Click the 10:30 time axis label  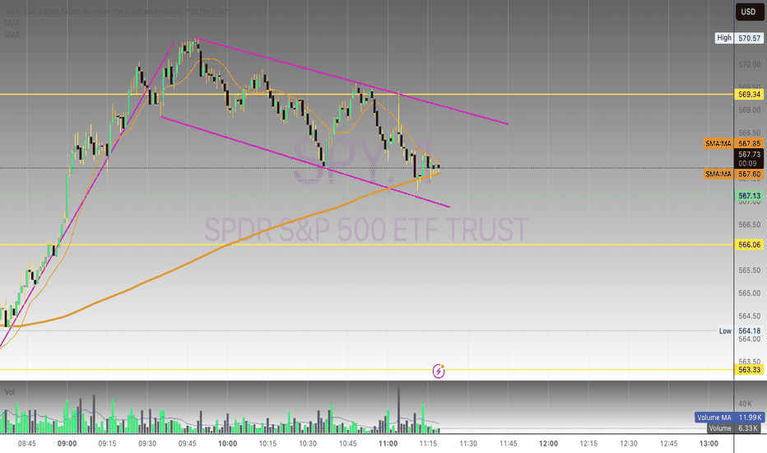pos(308,444)
